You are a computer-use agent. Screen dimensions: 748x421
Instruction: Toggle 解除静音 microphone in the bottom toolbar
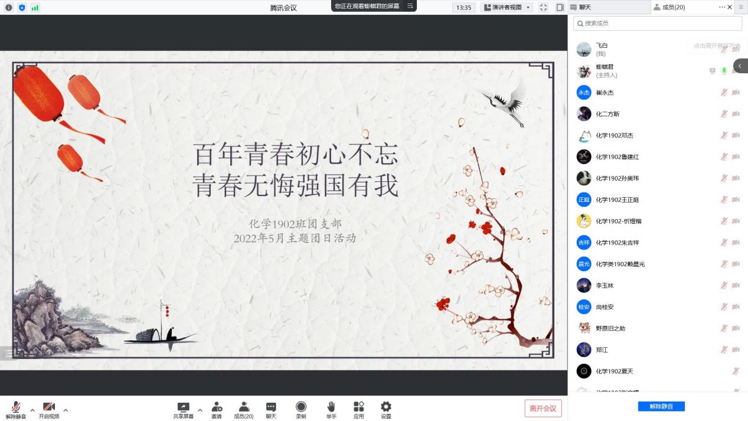coord(16,407)
